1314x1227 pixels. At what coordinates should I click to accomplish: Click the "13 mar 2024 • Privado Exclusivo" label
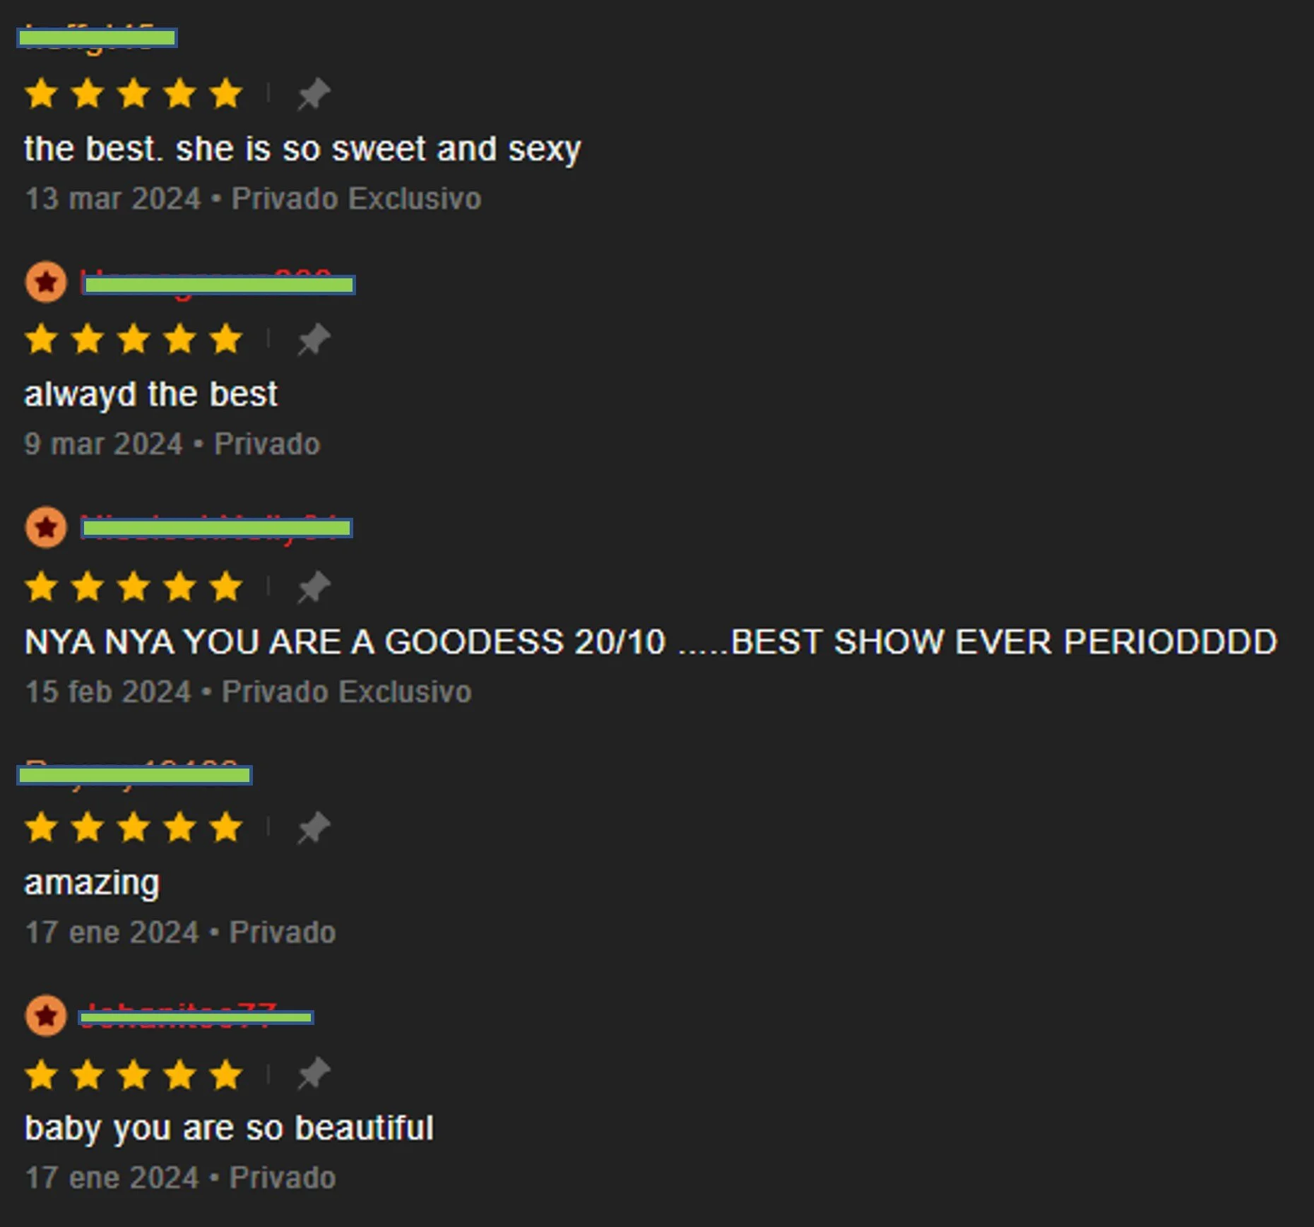pos(253,198)
